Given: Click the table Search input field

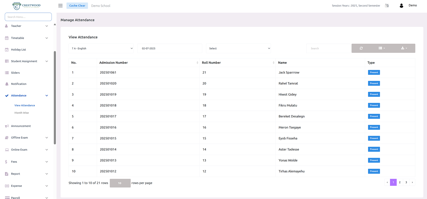Looking at the screenshot, I should pyautogui.click(x=328, y=48).
